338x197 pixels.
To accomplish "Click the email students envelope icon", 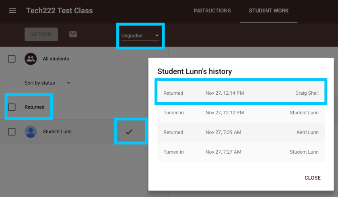I will click(x=73, y=35).
